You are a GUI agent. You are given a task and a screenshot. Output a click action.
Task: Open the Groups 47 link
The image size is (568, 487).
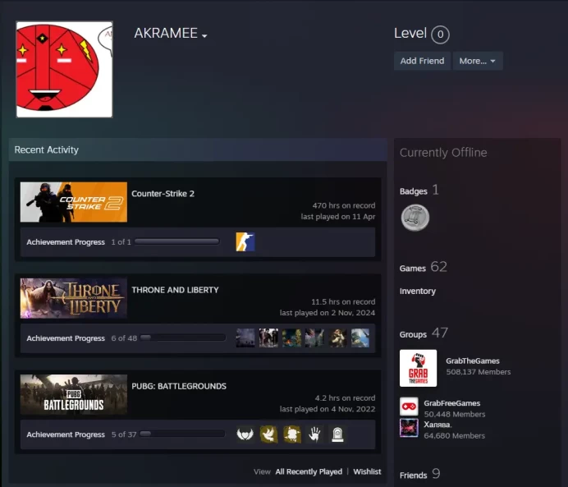424,333
